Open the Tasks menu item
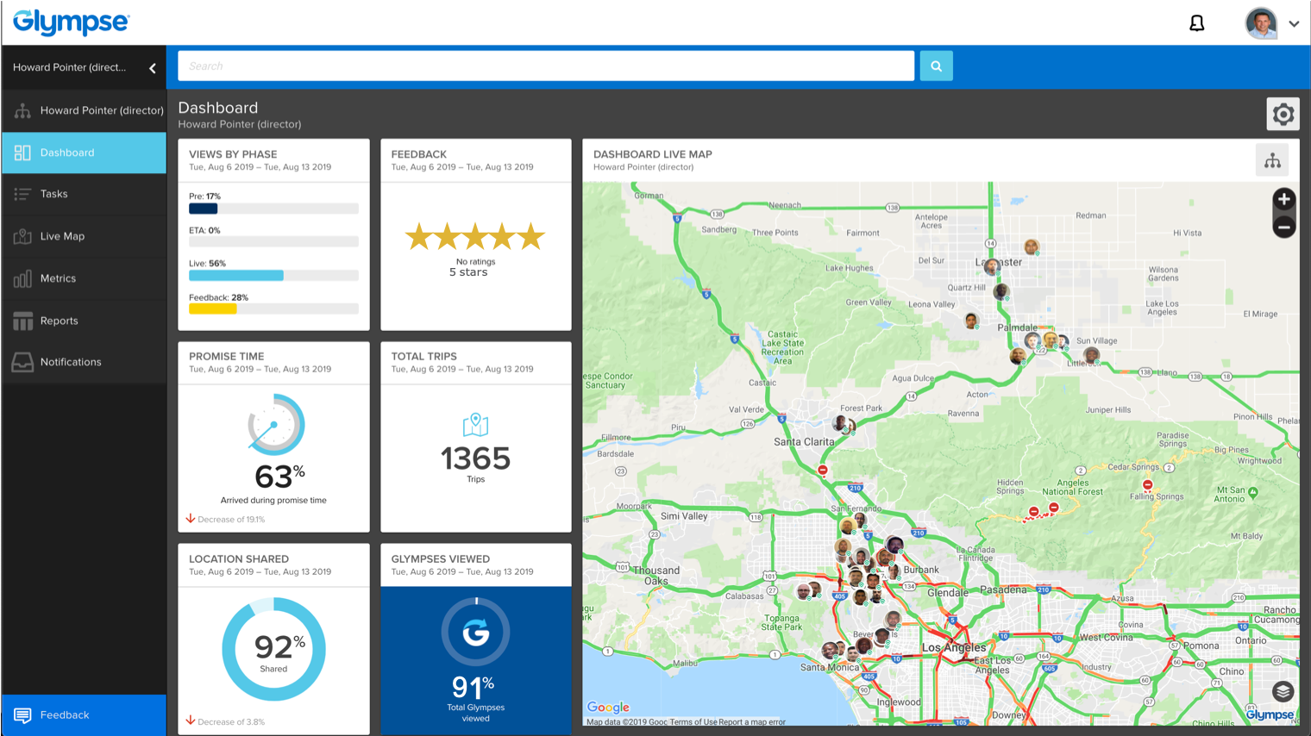 coord(84,194)
